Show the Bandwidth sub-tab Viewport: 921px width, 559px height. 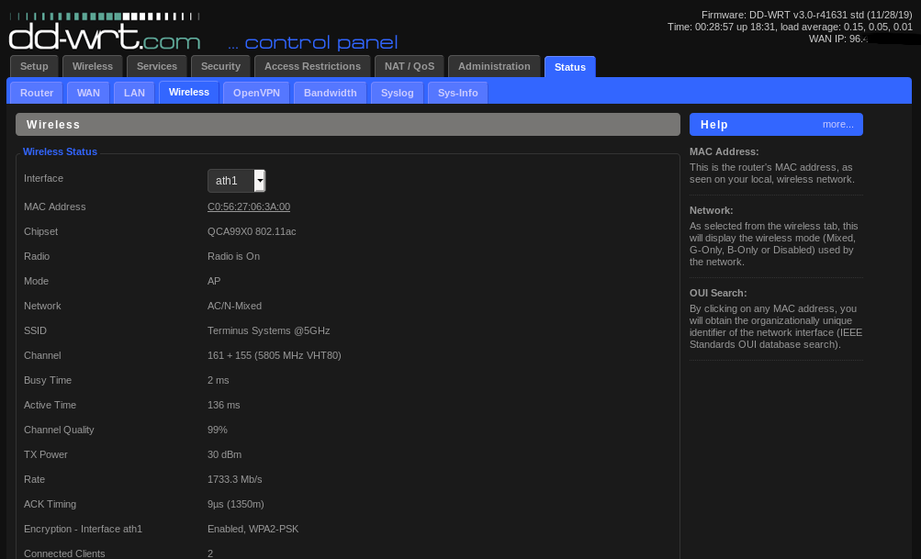pyautogui.click(x=331, y=93)
